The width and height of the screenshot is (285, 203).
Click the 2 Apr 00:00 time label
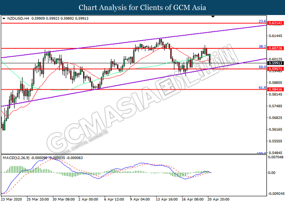(x=88, y=199)
